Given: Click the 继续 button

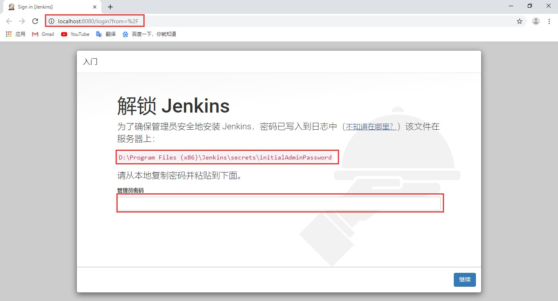Looking at the screenshot, I should 465,280.
